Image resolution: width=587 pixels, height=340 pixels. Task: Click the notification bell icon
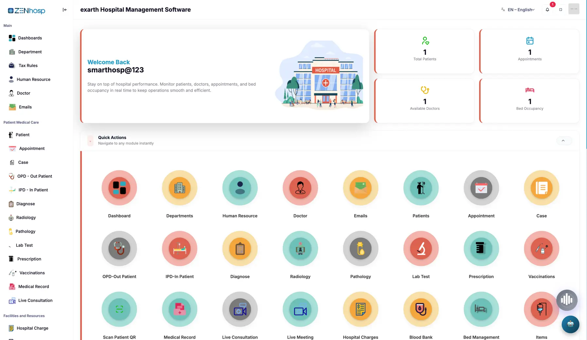point(547,9)
